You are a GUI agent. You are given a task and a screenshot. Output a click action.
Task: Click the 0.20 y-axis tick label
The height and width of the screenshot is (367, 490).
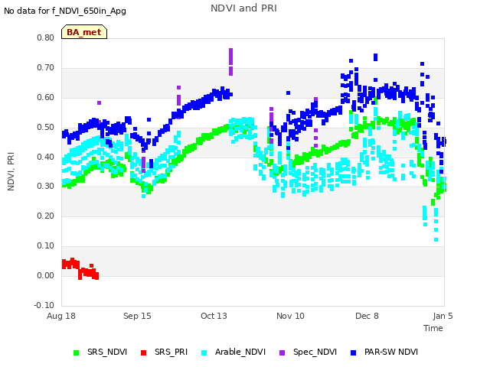click(46, 216)
